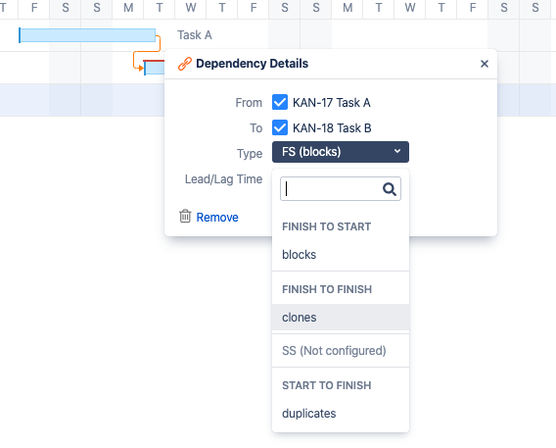The image size is (556, 448).
Task: Click the trash can remove icon
Action: [x=185, y=216]
